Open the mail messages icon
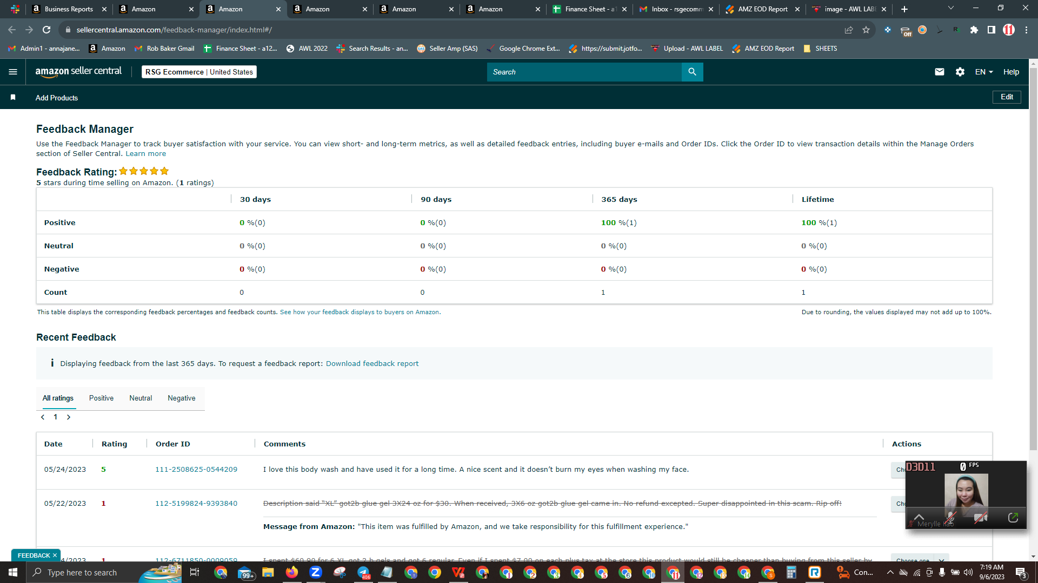Screen dimensions: 1038x583 [x=940, y=72]
